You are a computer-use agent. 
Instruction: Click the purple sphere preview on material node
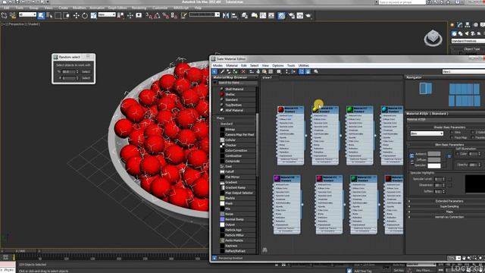[x=277, y=179]
